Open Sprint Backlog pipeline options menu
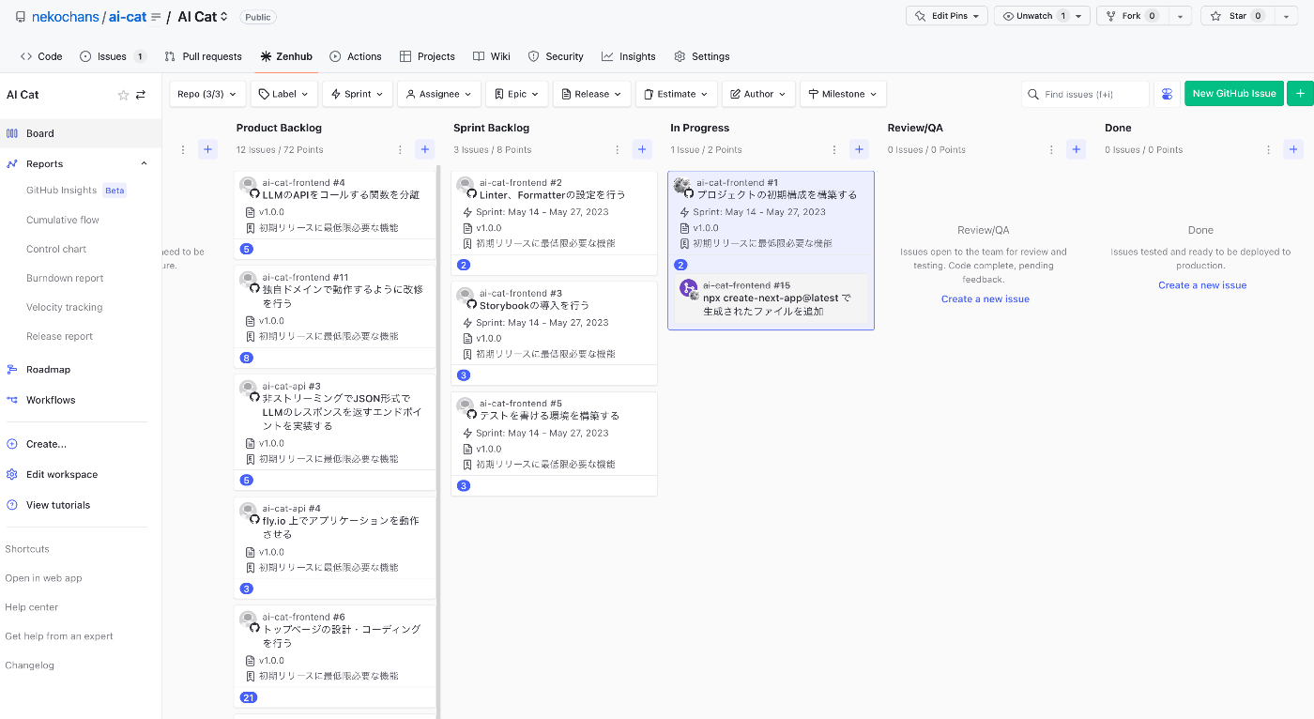 (x=617, y=149)
